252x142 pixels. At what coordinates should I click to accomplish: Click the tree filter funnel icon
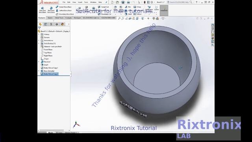pyautogui.click(x=39, y=28)
